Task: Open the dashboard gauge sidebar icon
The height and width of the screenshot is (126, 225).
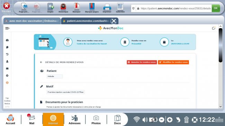Action: (x=7, y=40)
